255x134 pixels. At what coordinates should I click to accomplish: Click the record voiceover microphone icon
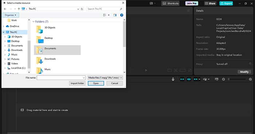coord(173,79)
